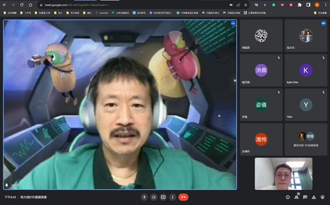Open the orange Chrome profile avatar

317,5
